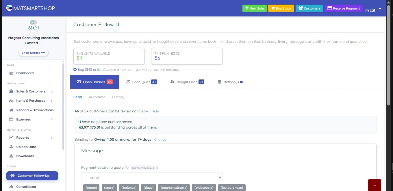Switch to the Birthdays tab
The width and height of the screenshot is (393, 191).
point(230,82)
